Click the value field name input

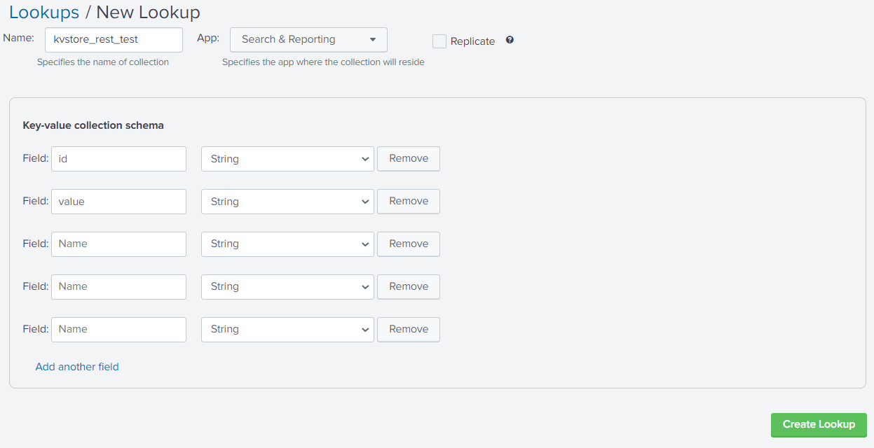118,201
